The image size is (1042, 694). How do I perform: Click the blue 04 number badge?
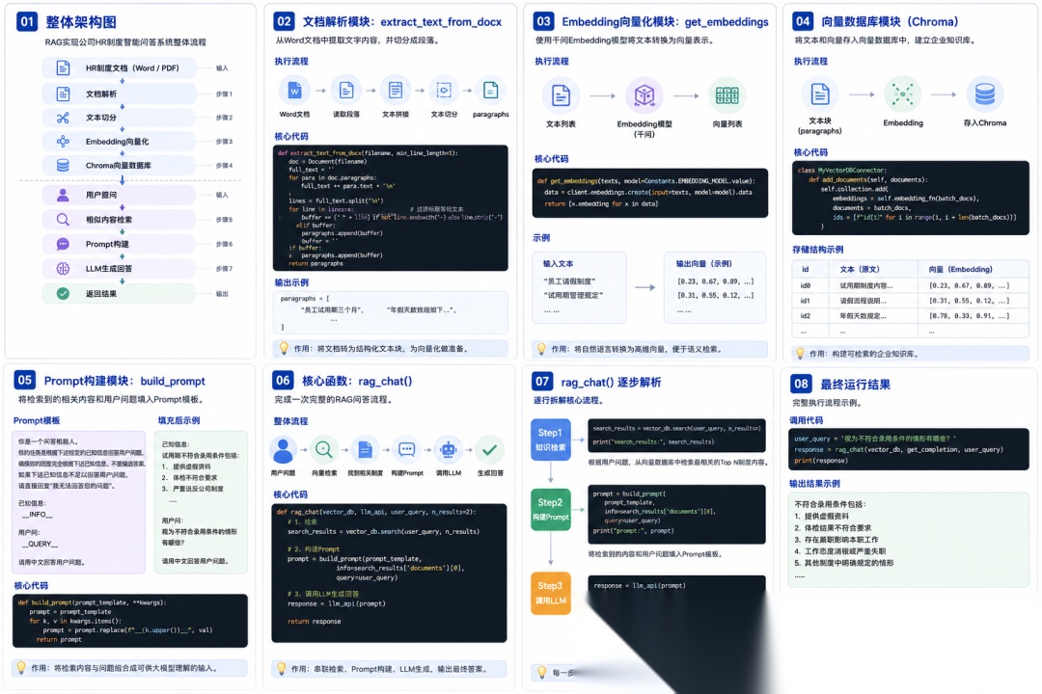tap(803, 21)
